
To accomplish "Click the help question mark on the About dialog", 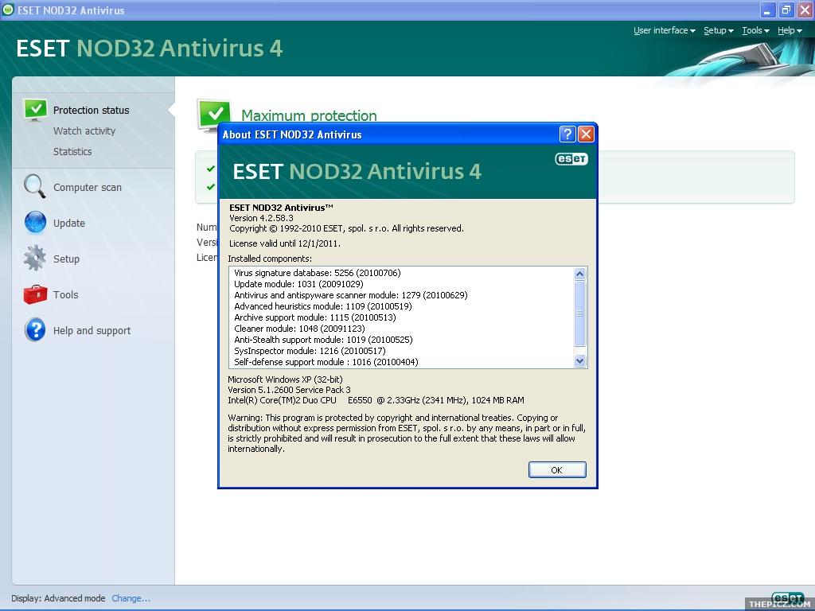I will [567, 134].
